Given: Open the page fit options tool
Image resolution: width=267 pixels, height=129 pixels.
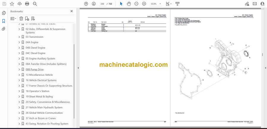Looking at the screenshot, I should [x=169, y=4].
